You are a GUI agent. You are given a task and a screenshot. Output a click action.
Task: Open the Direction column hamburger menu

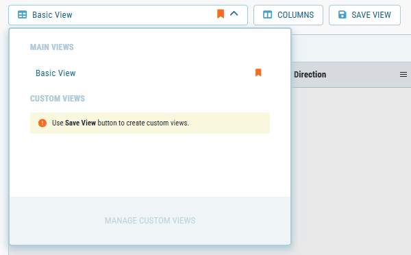[x=403, y=75]
